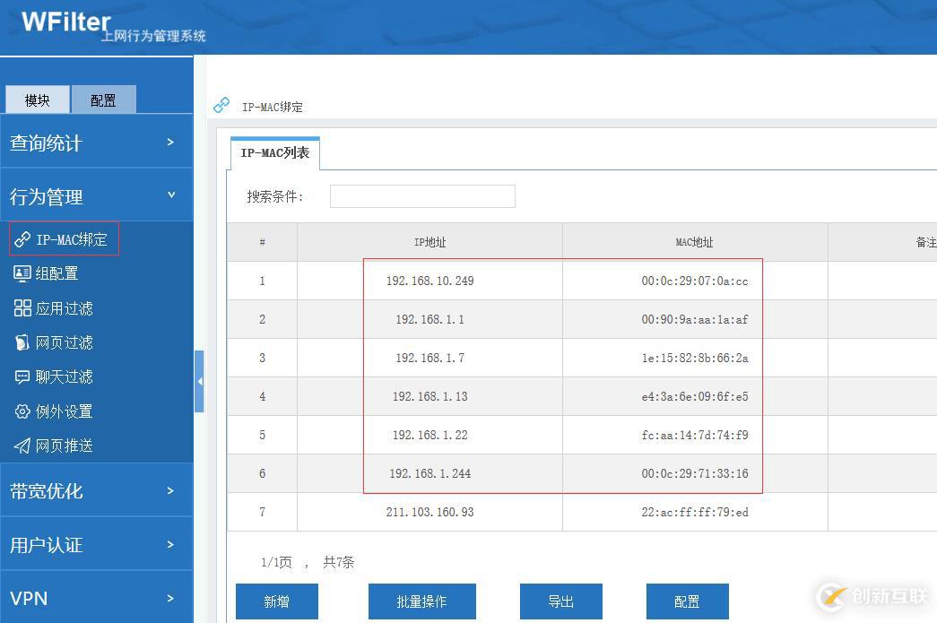Click the link icon beside IP-MAC绑定 breadcrumb
The width and height of the screenshot is (937, 623).
coord(221,105)
